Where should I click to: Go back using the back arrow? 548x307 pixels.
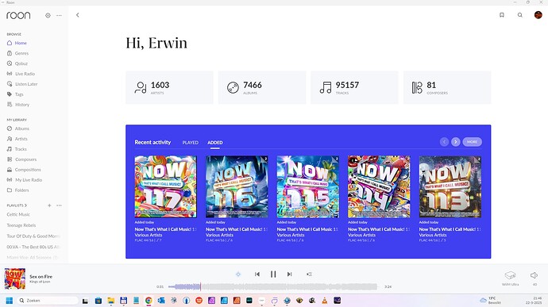pyautogui.click(x=78, y=15)
